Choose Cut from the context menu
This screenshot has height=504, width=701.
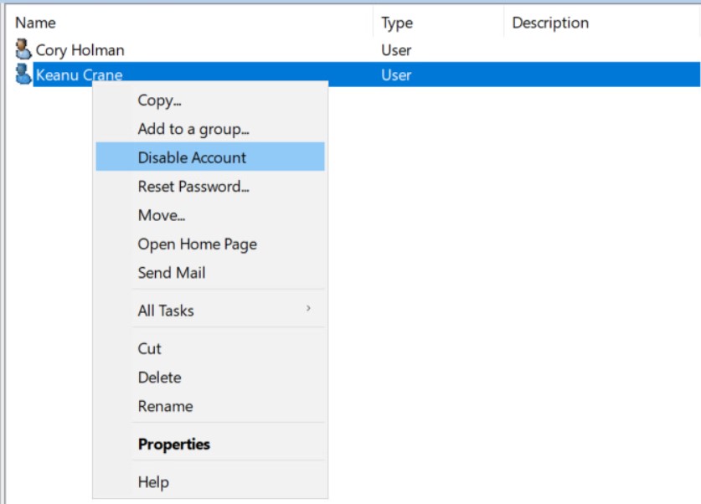(x=150, y=349)
